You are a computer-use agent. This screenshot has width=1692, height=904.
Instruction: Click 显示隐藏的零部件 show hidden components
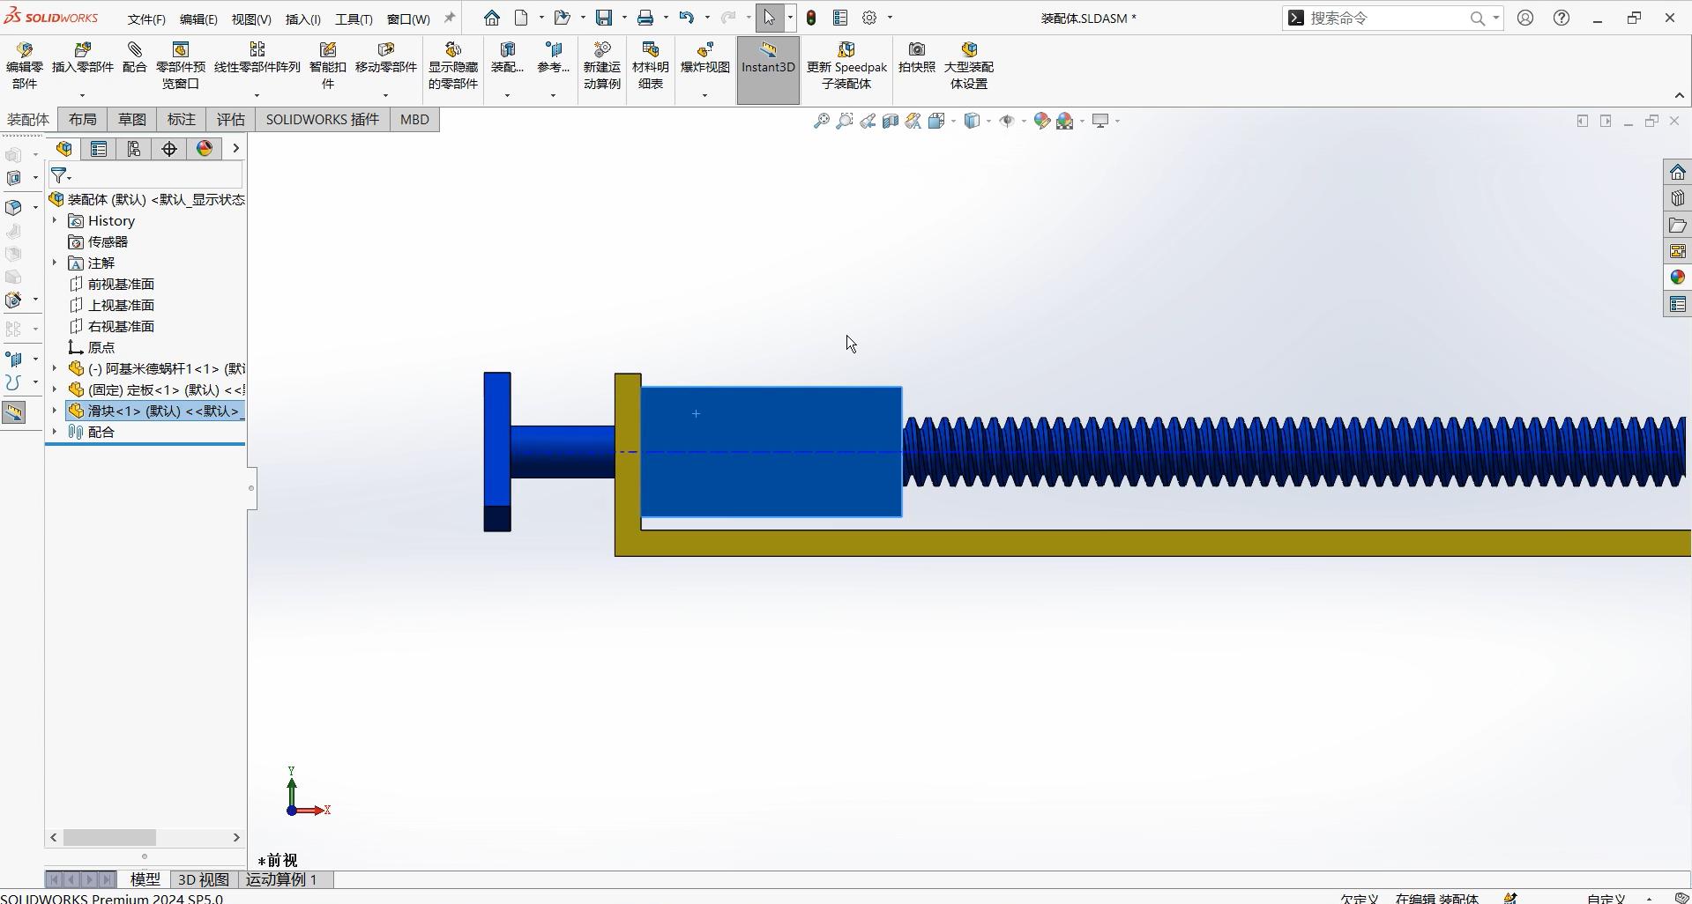pos(453,66)
